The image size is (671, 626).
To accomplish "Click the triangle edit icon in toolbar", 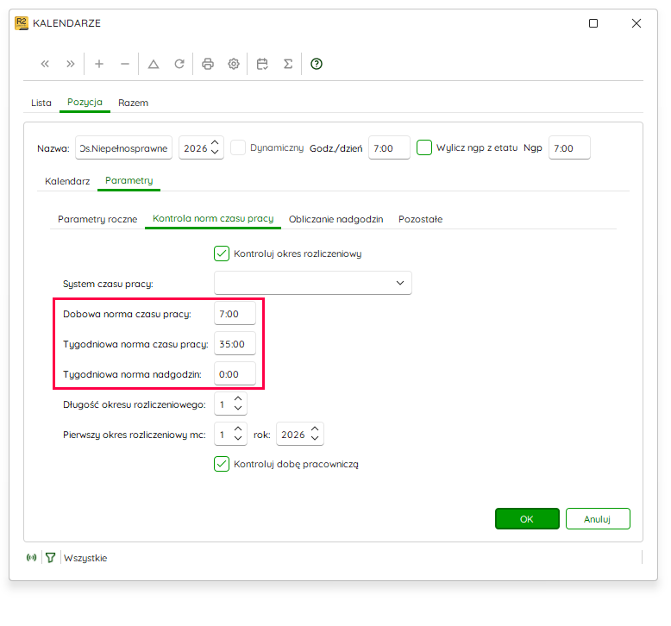I will pyautogui.click(x=154, y=64).
